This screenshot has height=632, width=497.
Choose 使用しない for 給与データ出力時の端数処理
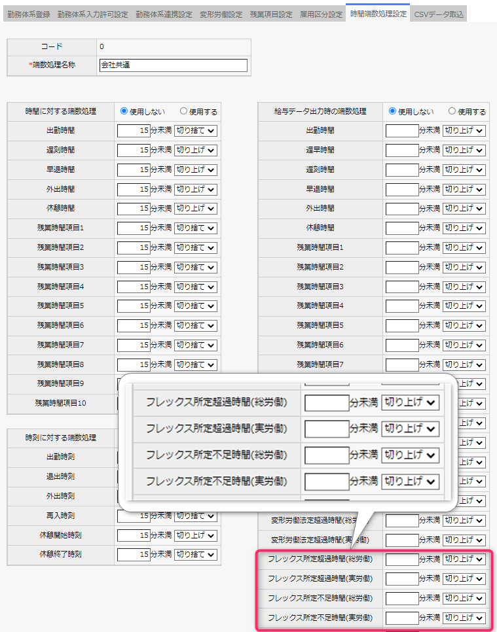click(393, 112)
